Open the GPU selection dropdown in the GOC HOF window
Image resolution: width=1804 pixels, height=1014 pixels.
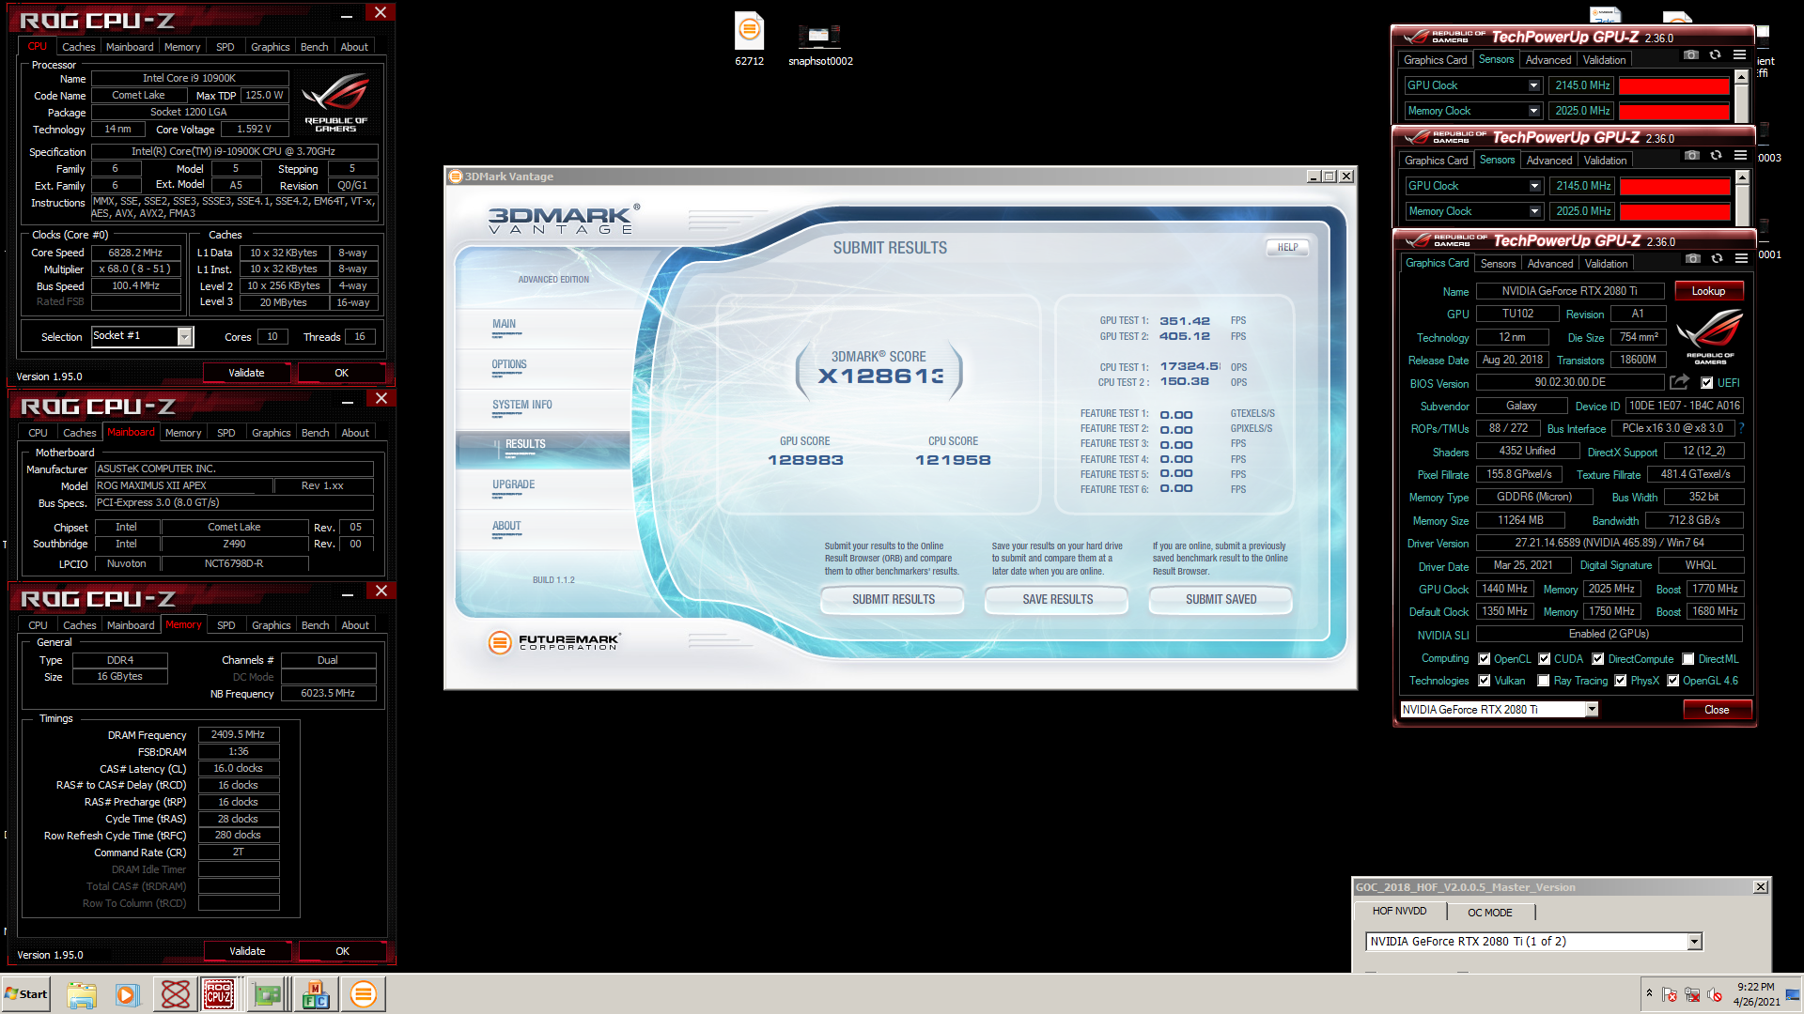pyautogui.click(x=1694, y=942)
